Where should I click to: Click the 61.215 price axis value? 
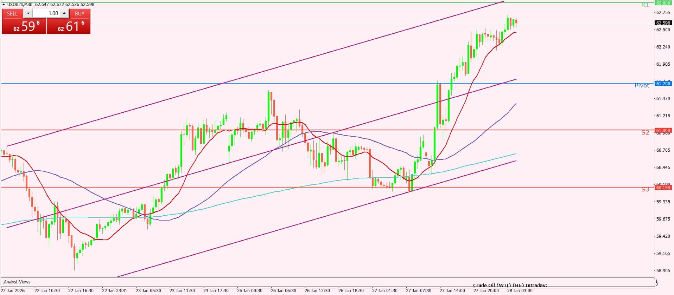tap(663, 116)
